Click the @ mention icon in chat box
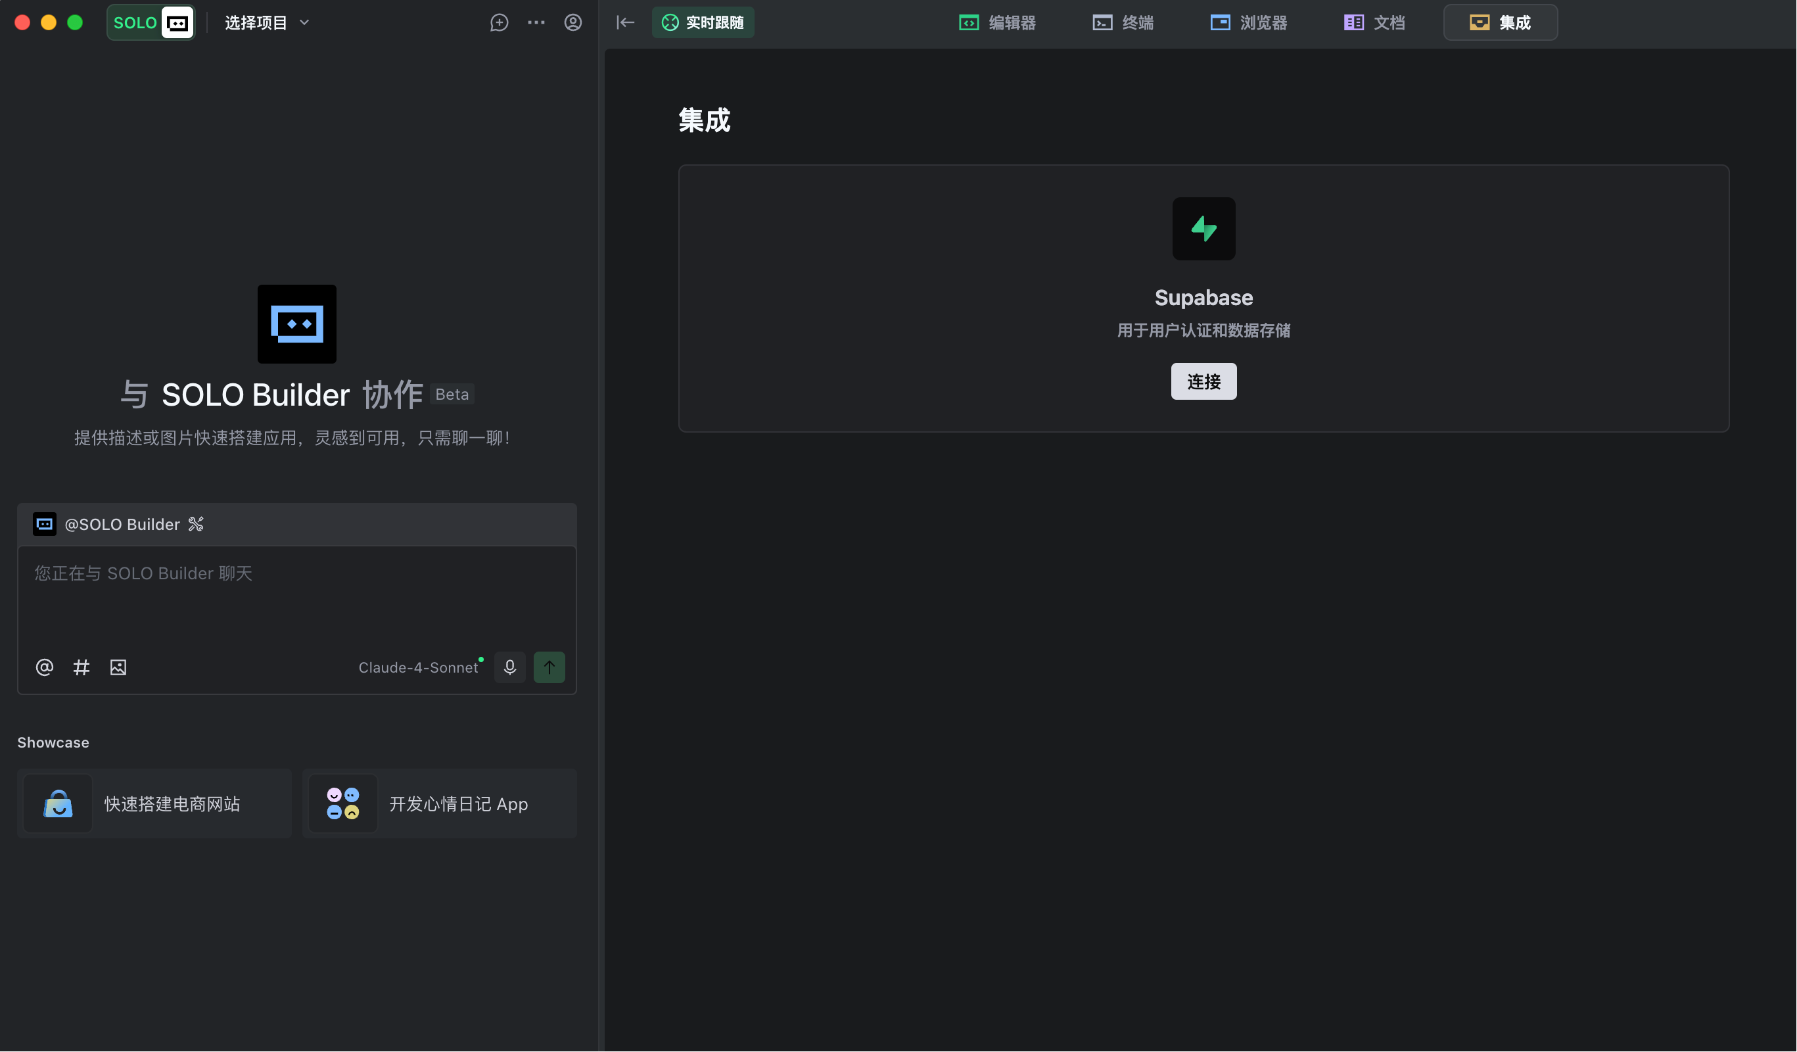Screen dimensions: 1797x1052 [x=44, y=667]
